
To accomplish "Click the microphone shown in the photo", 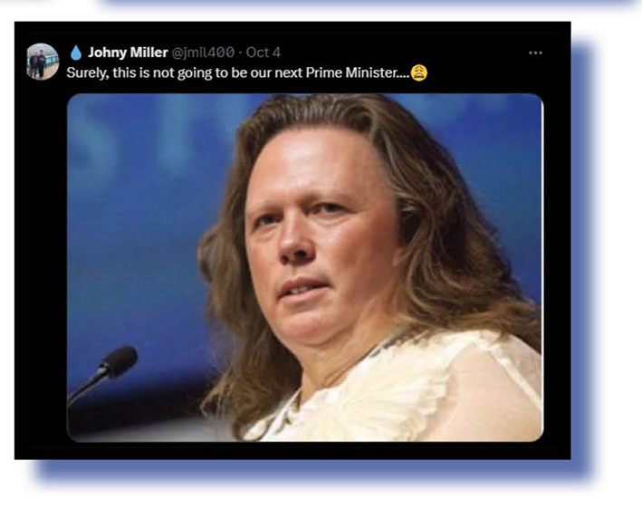I will 104,372.
